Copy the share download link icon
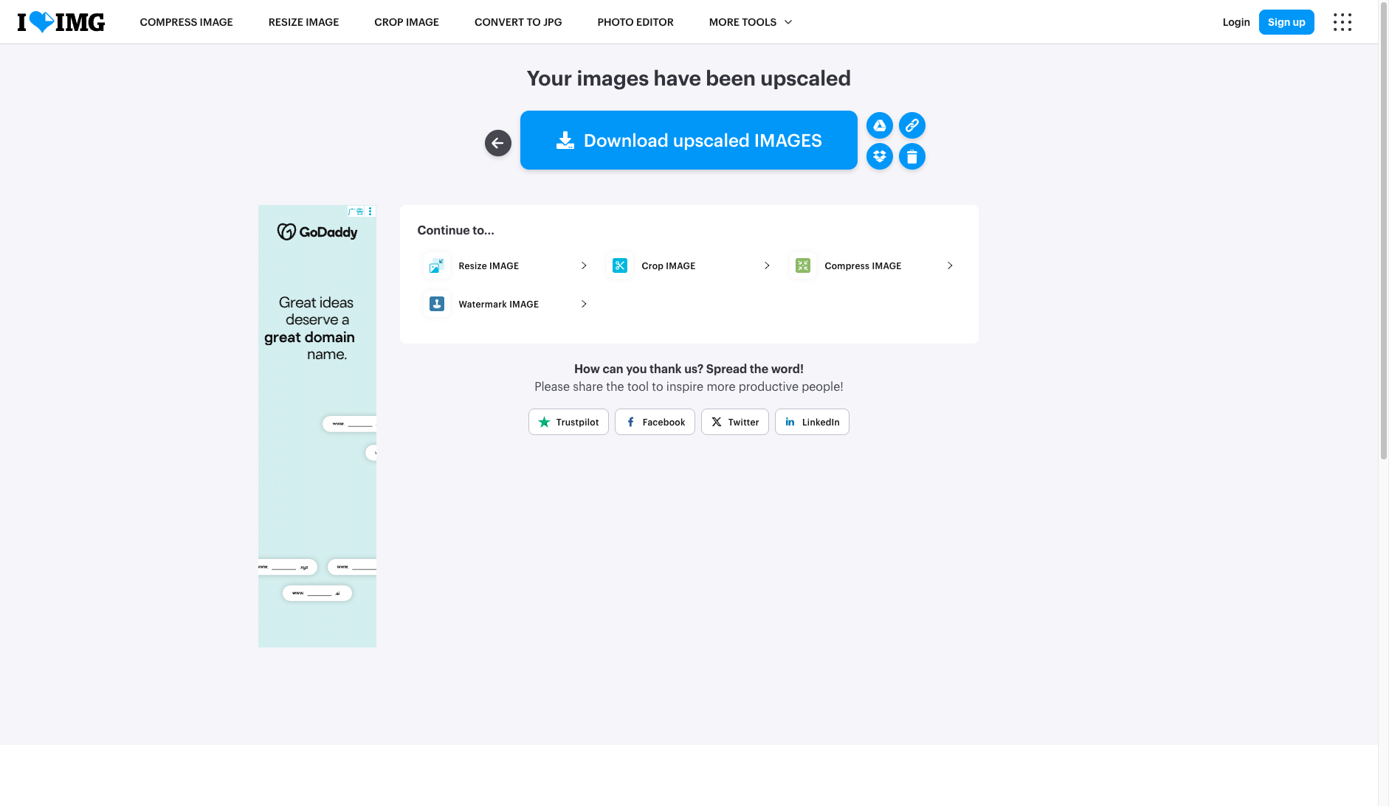Viewport: 1389px width, 806px height. click(911, 125)
